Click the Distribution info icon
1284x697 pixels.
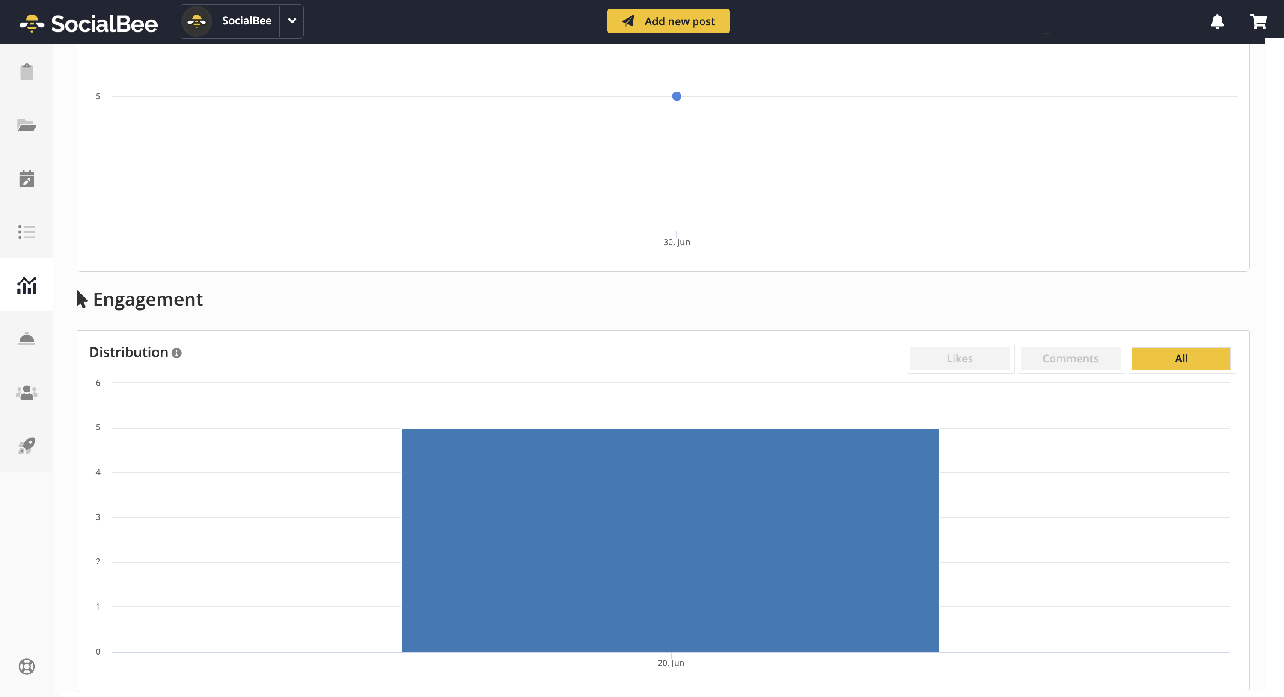176,353
